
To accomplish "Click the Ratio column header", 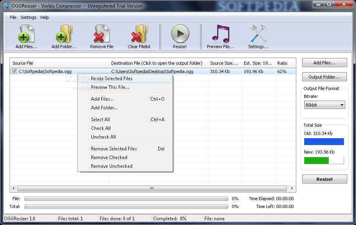I will point(285,63).
